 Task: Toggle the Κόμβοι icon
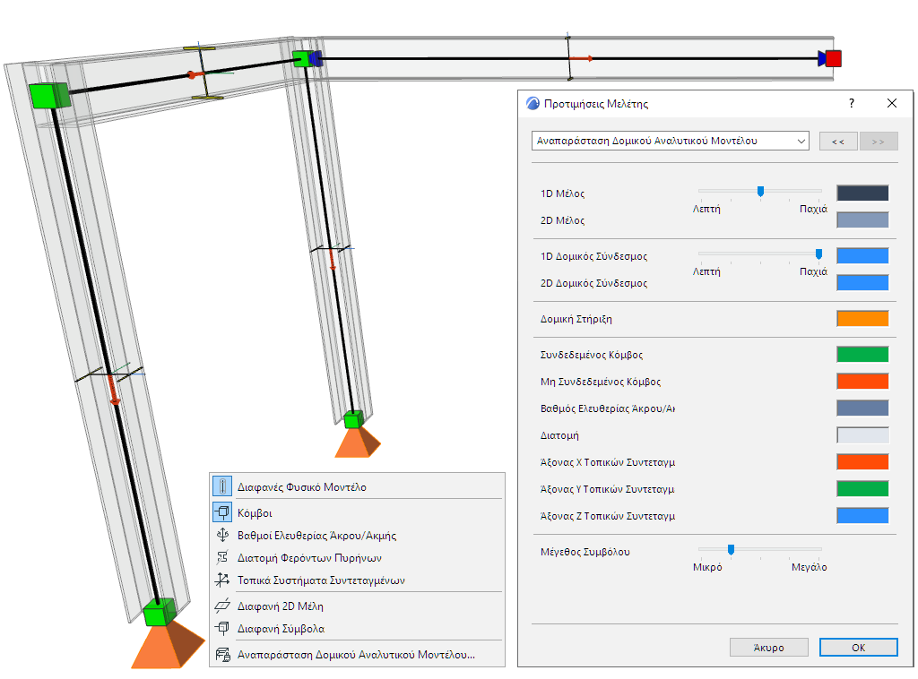tap(222, 512)
